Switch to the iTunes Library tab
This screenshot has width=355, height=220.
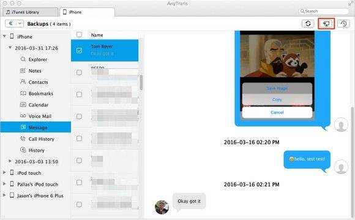pos(31,12)
